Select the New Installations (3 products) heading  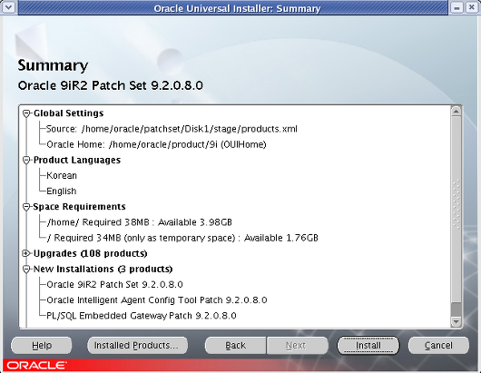[103, 269]
